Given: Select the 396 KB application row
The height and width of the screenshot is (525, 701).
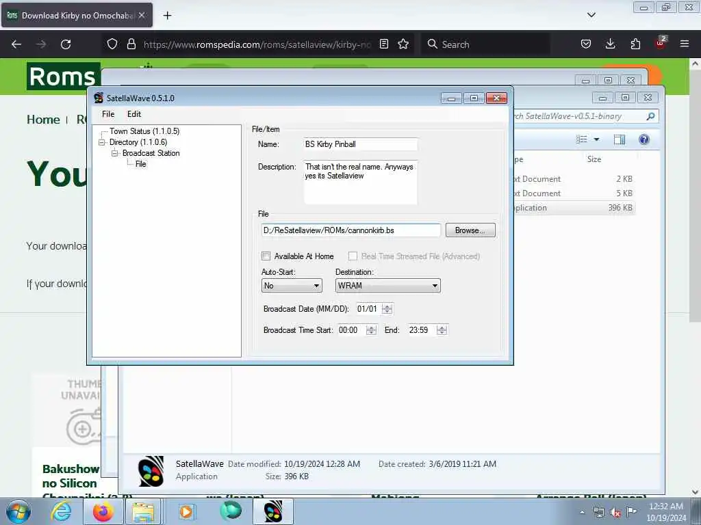Looking at the screenshot, I should 574,208.
